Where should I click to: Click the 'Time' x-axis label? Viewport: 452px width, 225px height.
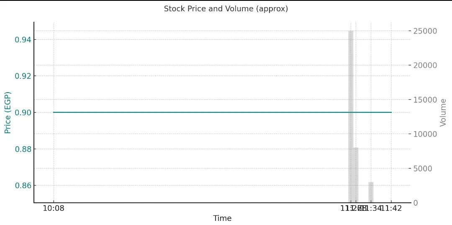click(x=222, y=218)
